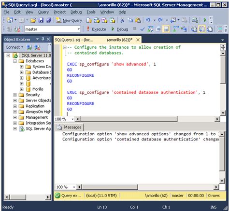Click the Save file toolbar icon

click(x=41, y=20)
